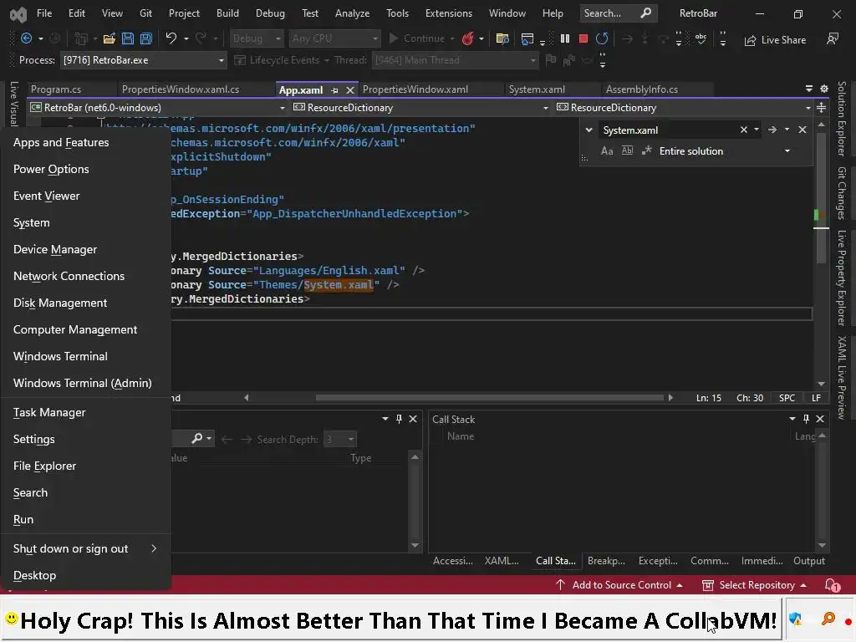Open the Extensions menu

(x=449, y=13)
